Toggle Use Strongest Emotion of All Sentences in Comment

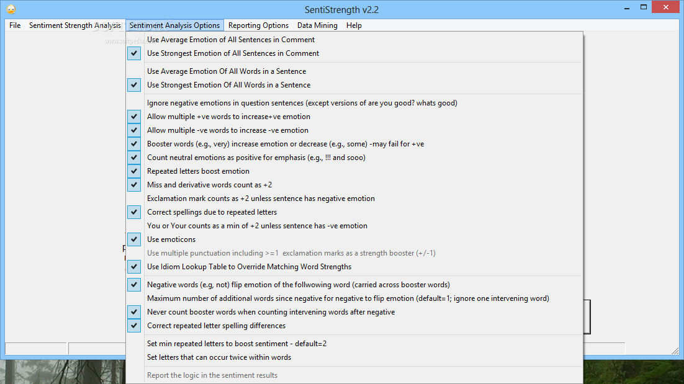354,53
